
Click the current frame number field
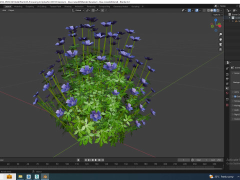click(183, 160)
